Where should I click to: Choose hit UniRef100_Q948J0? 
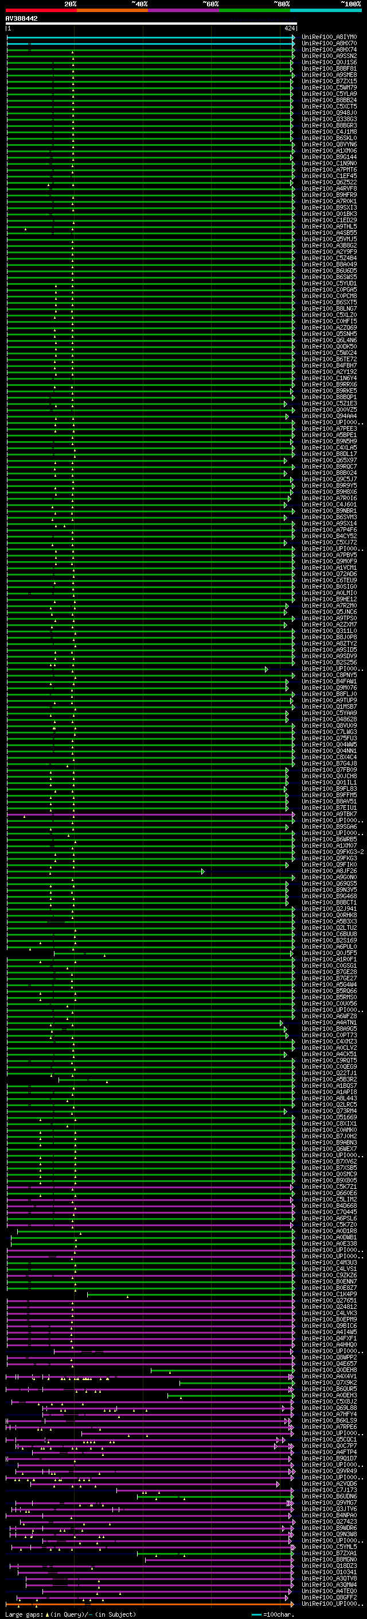pos(329,113)
